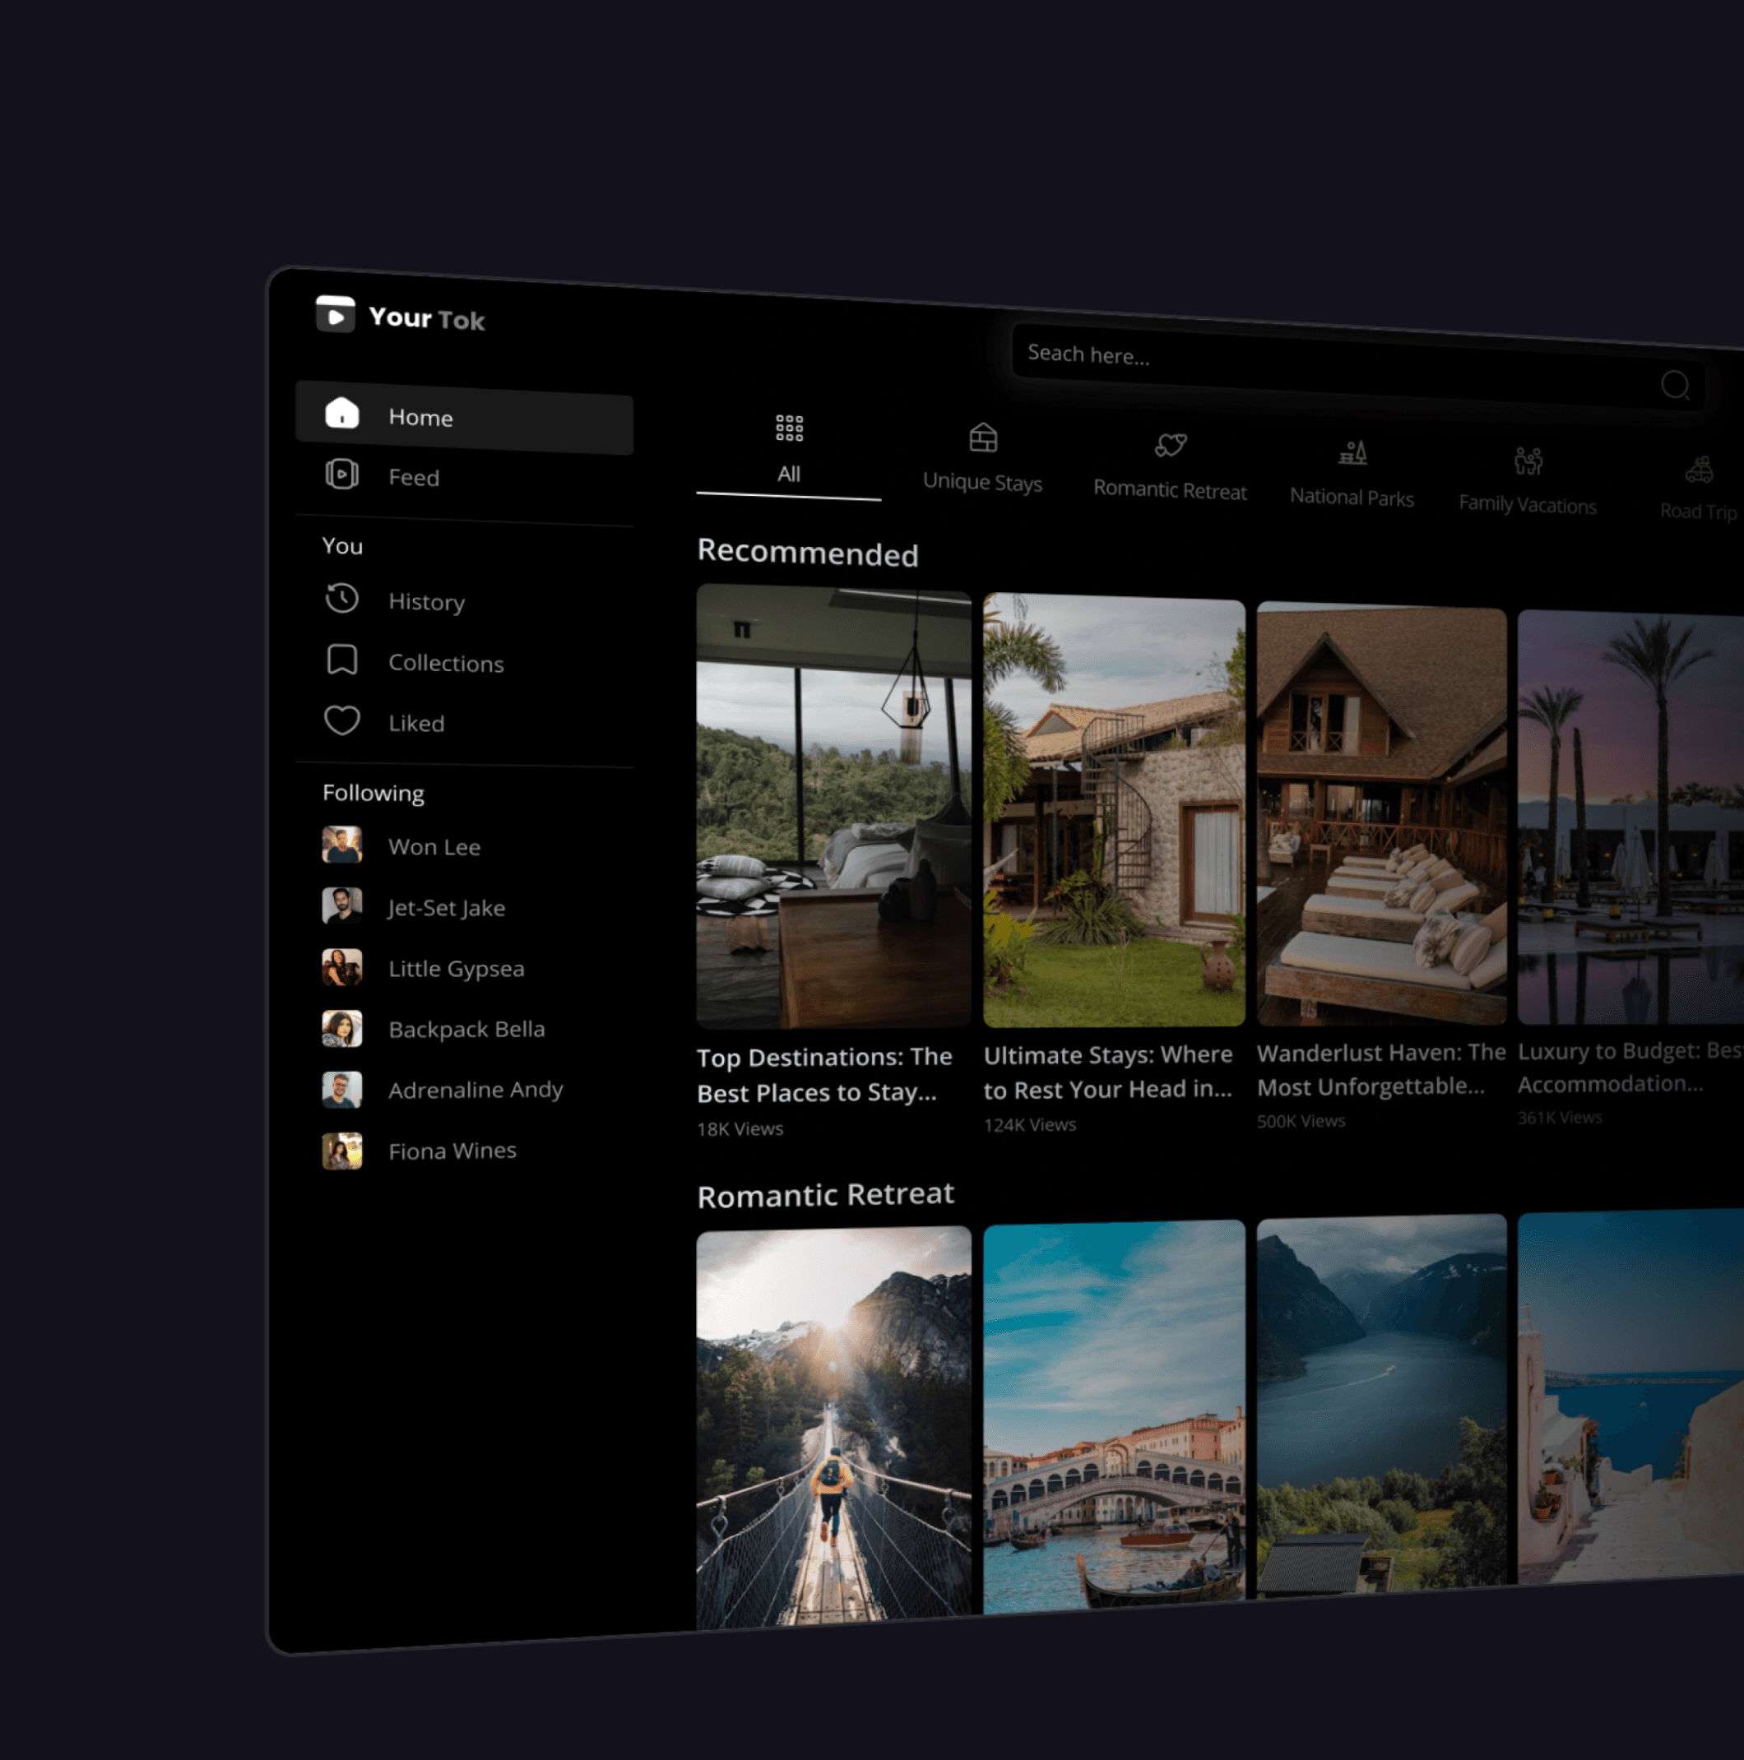Image resolution: width=1744 pixels, height=1760 pixels.
Task: Open Top Destinations video thumbnail
Action: point(833,806)
